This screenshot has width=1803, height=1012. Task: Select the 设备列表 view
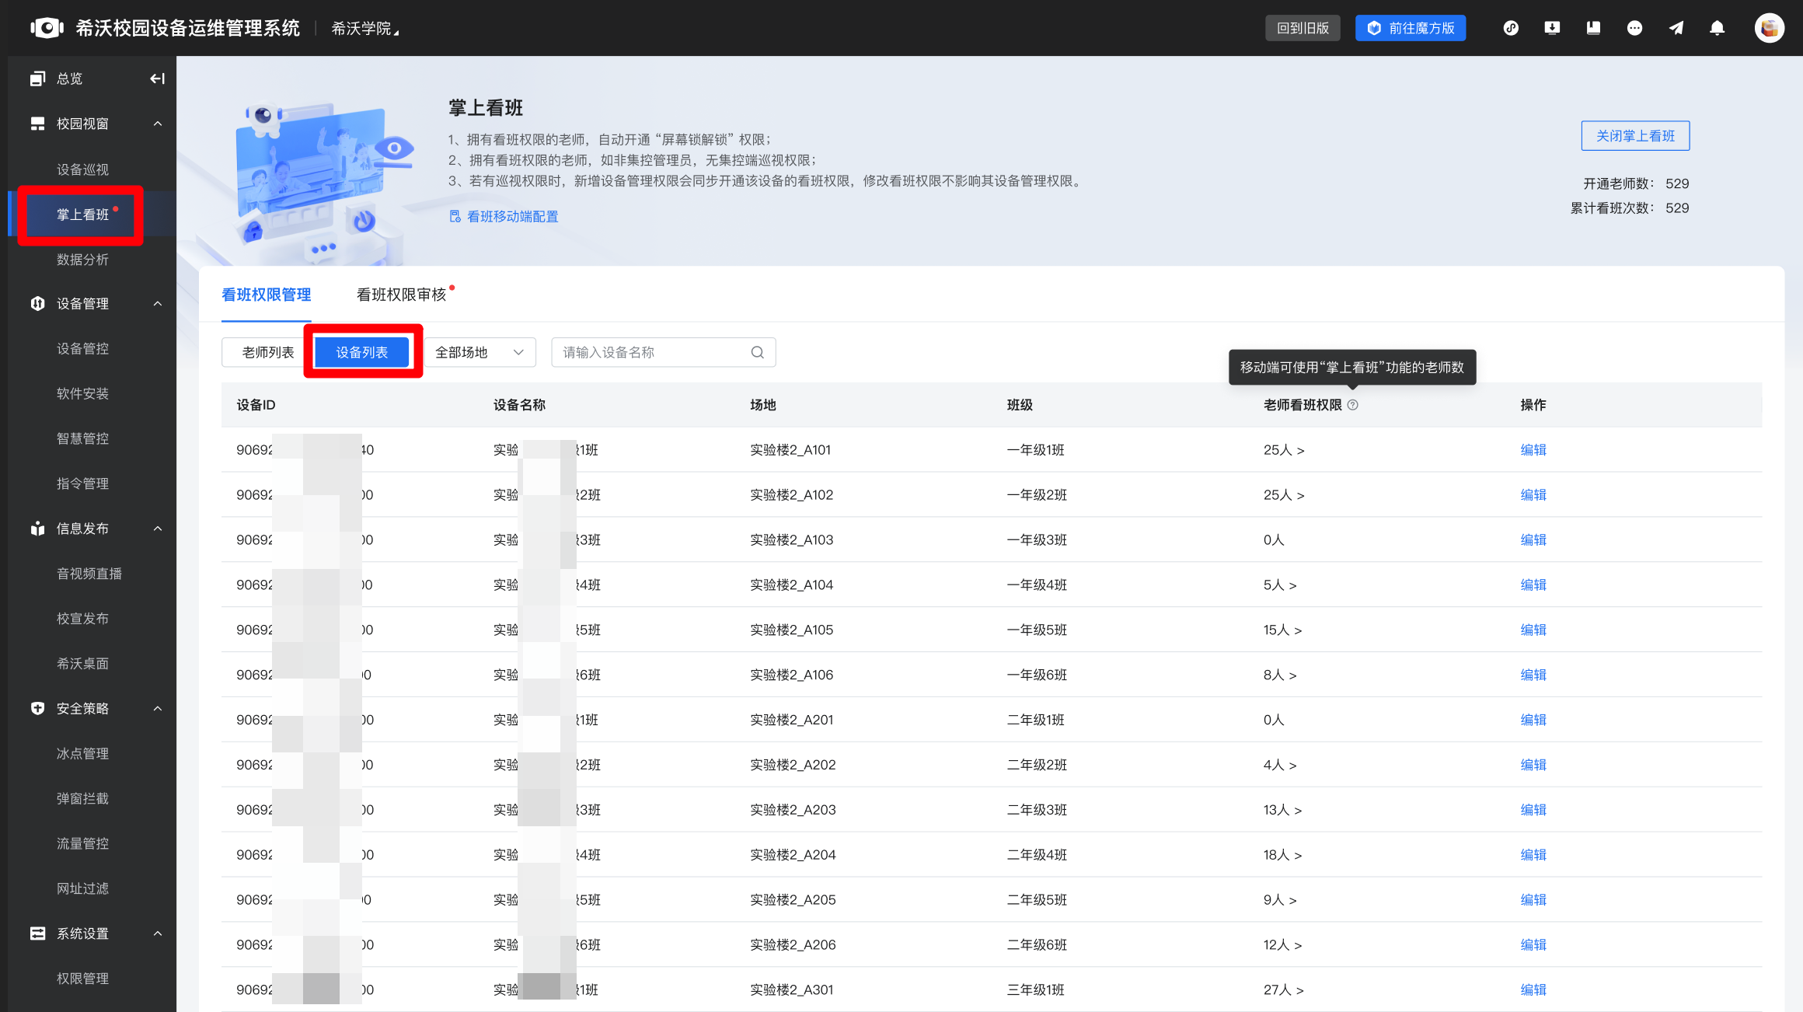point(361,352)
